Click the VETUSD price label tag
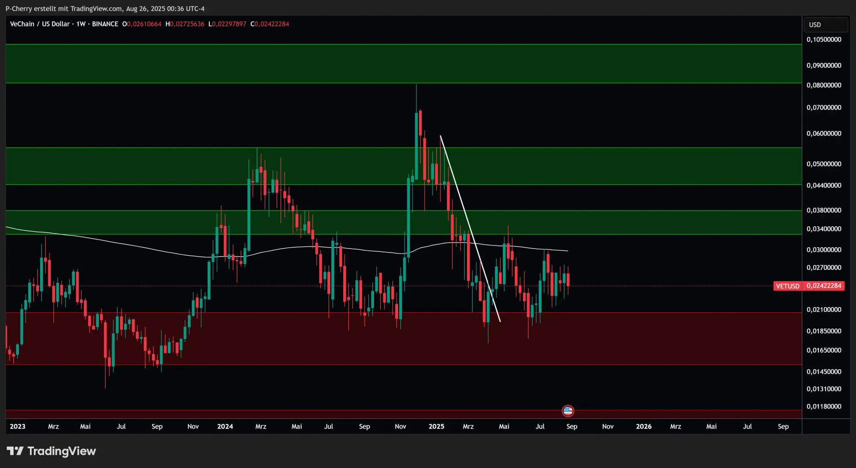 788,286
